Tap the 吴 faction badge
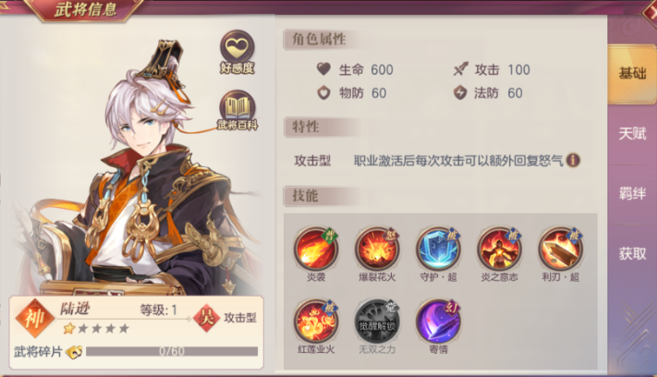Screen dimensions: 657x377 (207, 318)
